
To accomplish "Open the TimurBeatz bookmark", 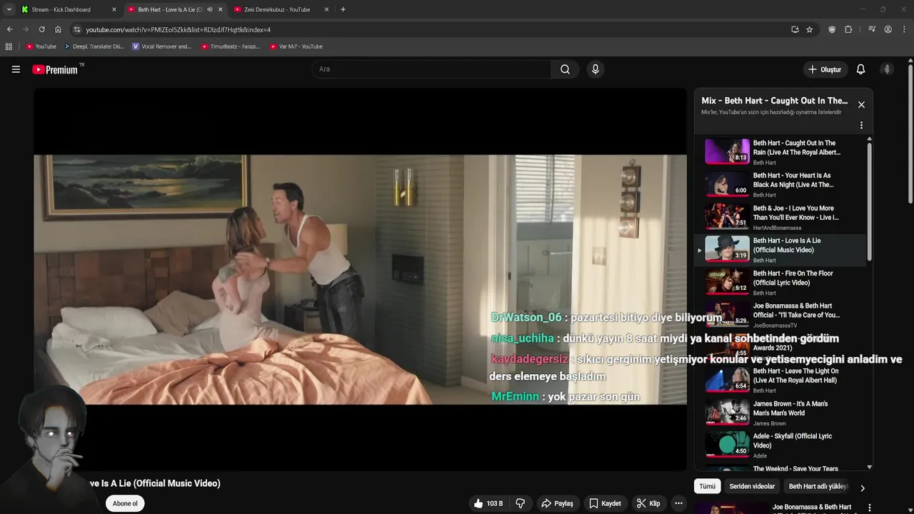I will (230, 46).
